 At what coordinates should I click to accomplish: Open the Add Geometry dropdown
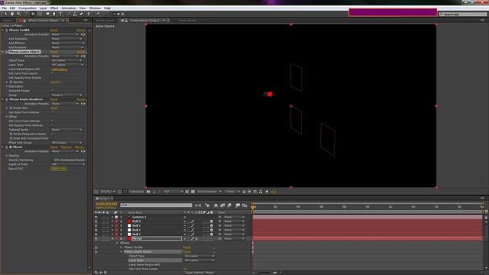68,39
